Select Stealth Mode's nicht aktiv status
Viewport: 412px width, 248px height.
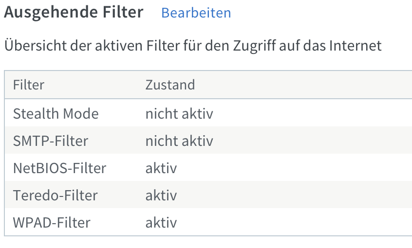pyautogui.click(x=179, y=114)
